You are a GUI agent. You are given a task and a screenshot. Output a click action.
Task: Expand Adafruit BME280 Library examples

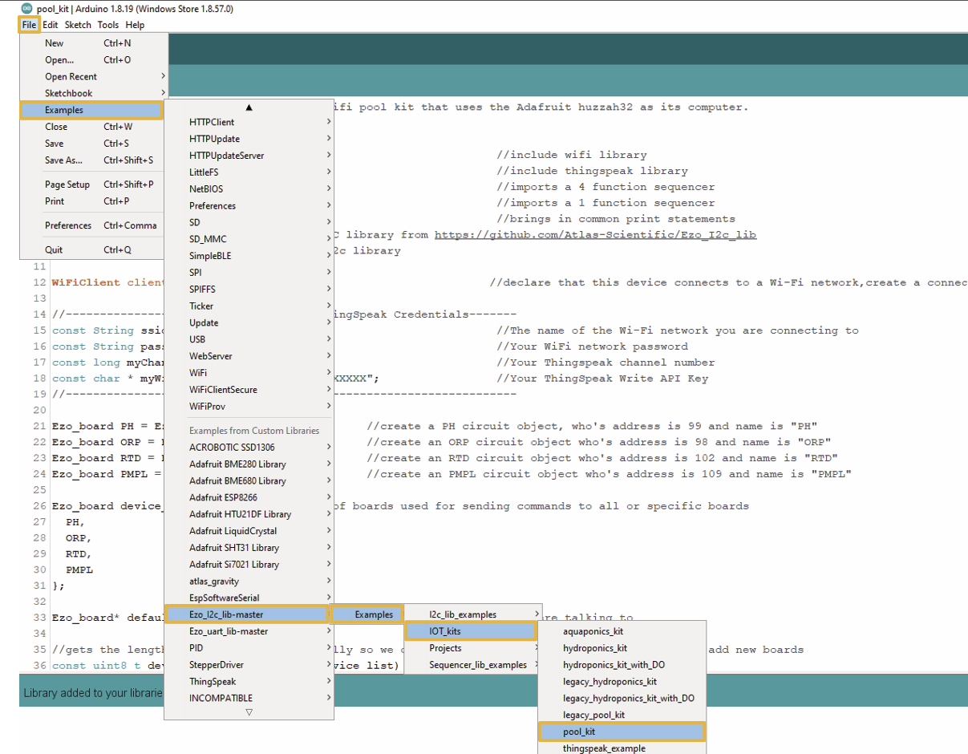pos(249,464)
